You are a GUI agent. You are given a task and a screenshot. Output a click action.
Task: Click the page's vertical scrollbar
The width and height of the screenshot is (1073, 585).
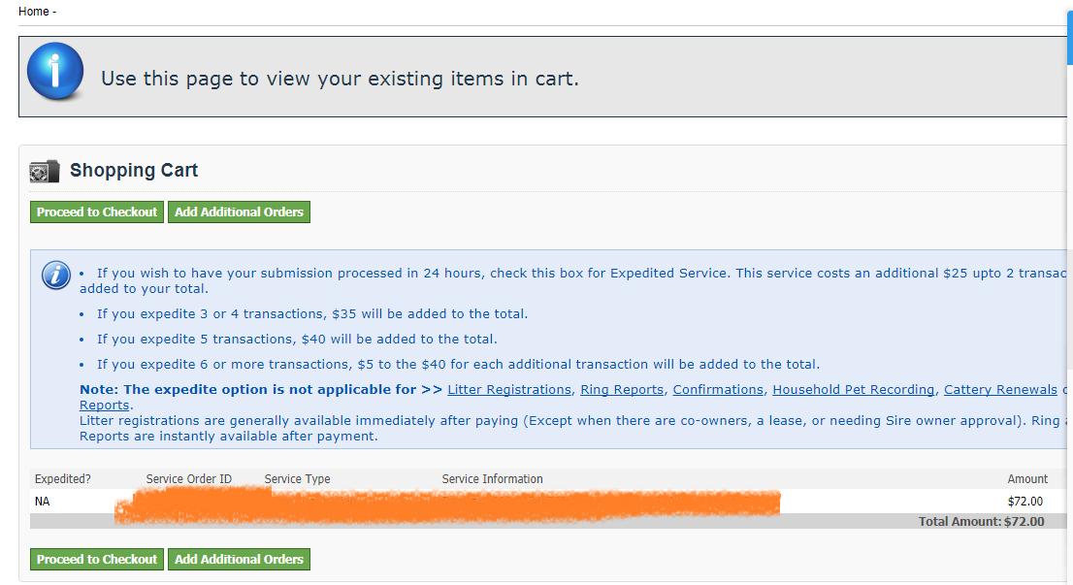tap(1069, 194)
